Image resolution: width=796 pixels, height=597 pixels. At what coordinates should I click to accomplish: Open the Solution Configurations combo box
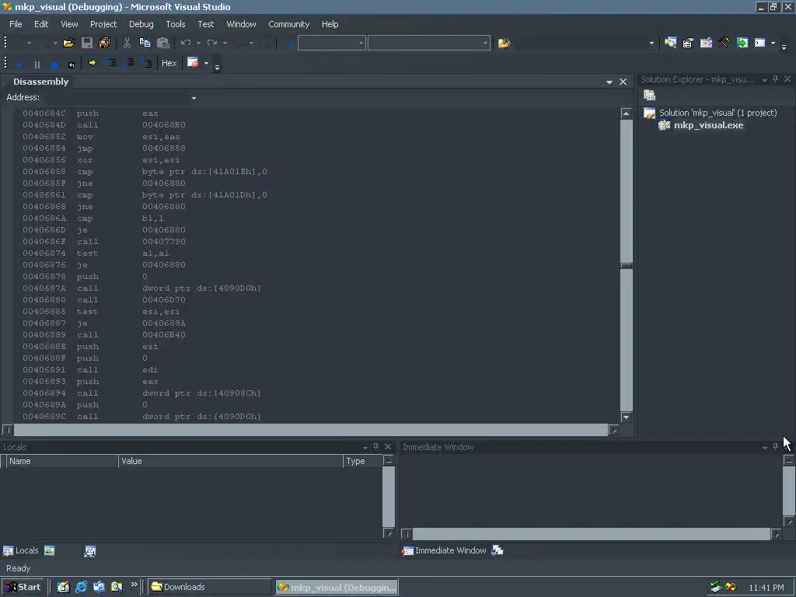click(331, 44)
